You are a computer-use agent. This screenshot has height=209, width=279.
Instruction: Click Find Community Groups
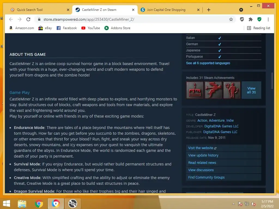pyautogui.click(x=223, y=177)
